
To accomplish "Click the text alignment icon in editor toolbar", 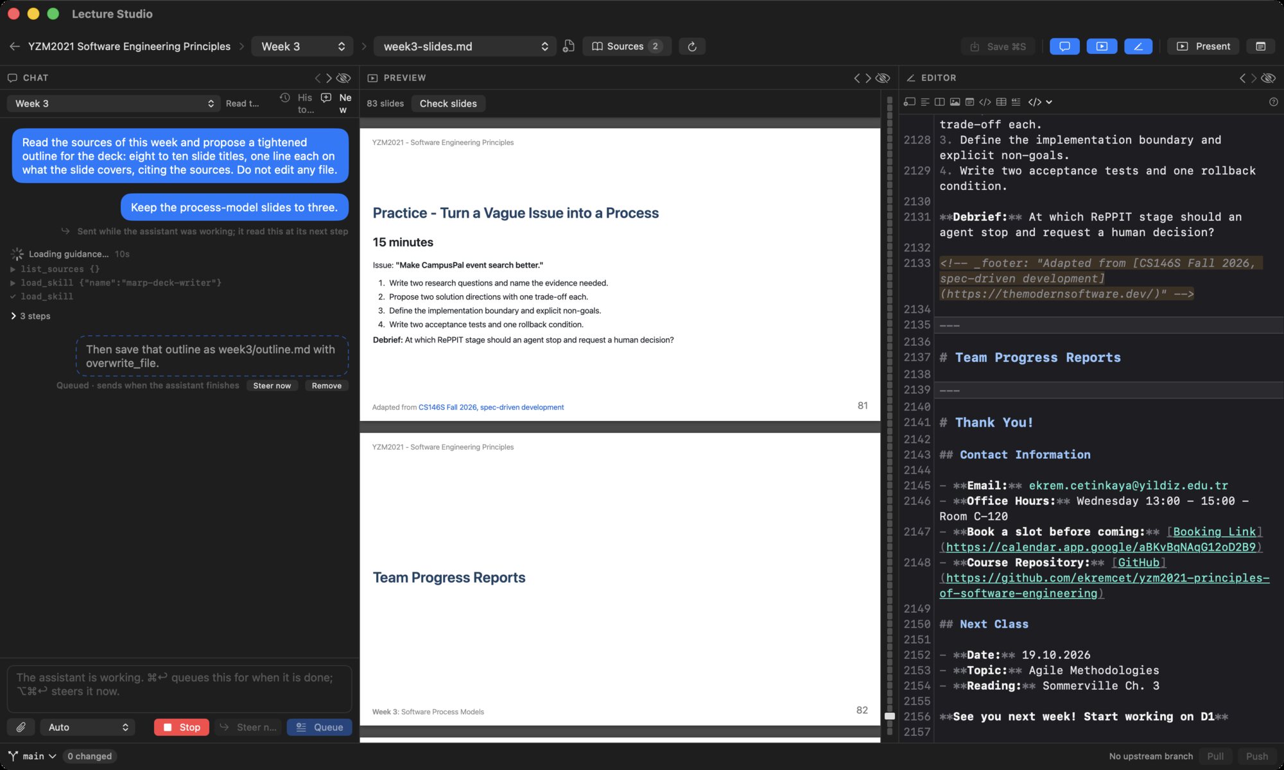I will (x=924, y=102).
